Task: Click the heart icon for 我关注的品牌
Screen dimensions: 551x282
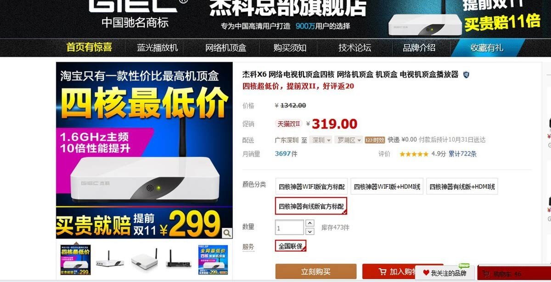Action: [426, 273]
